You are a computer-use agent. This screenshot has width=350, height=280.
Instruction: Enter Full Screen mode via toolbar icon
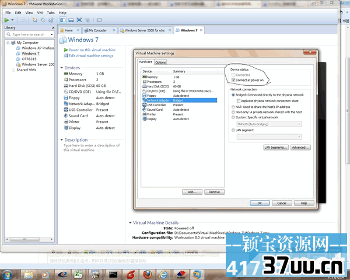click(x=79, y=20)
